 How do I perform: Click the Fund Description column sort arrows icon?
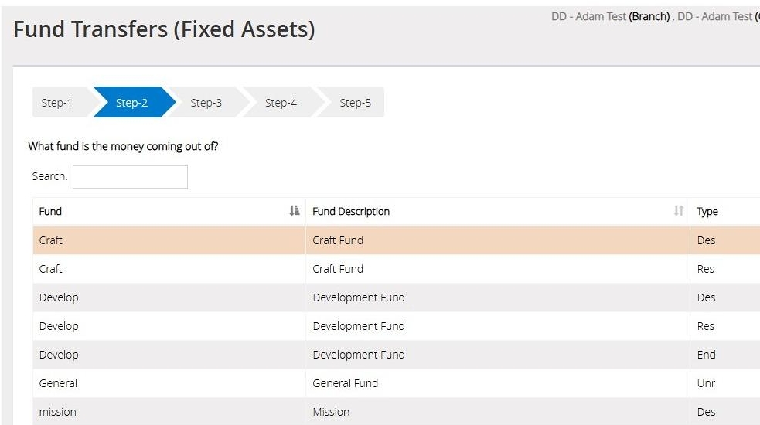678,211
